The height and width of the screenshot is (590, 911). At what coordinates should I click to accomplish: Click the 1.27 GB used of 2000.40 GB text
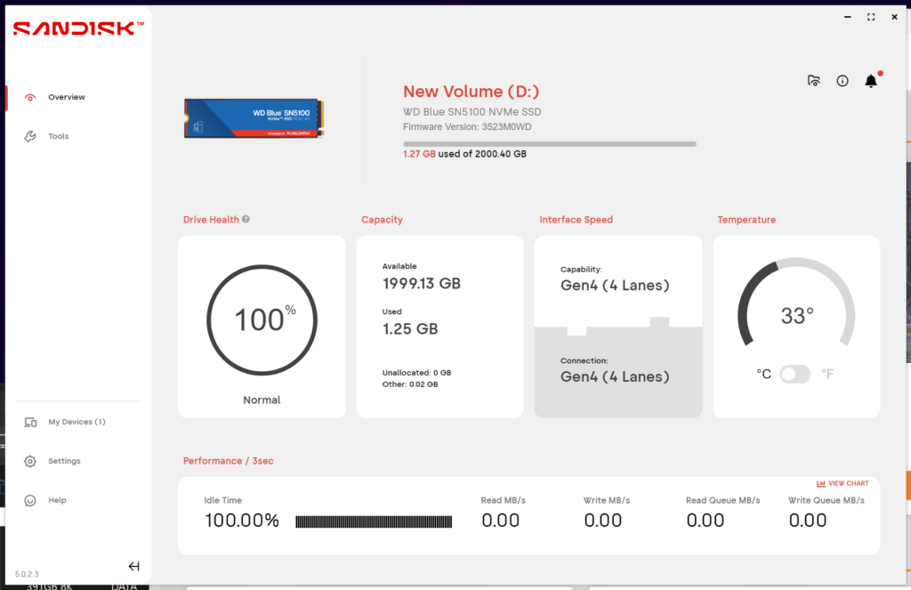464,154
